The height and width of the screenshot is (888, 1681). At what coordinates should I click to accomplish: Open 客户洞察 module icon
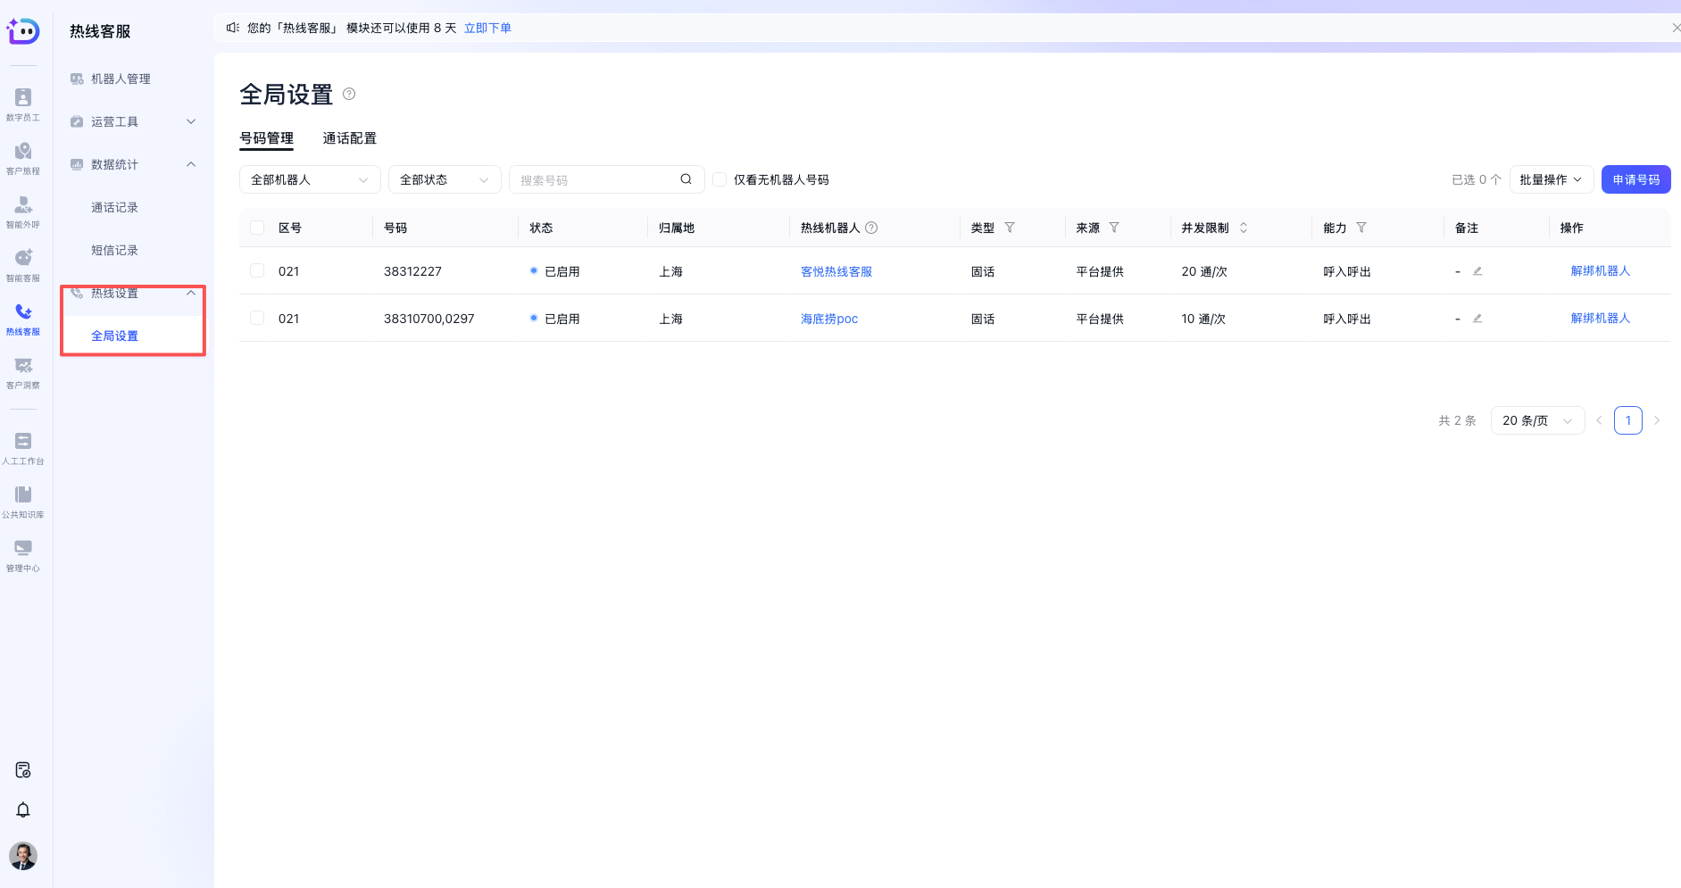(23, 371)
